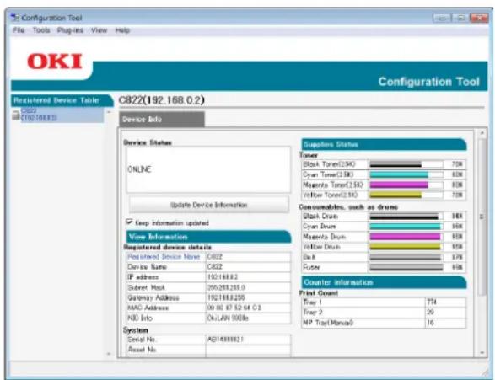Image resolution: width=495 pixels, height=380 pixels.
Task: Click the Magenta Drum level bar
Action: (406, 237)
